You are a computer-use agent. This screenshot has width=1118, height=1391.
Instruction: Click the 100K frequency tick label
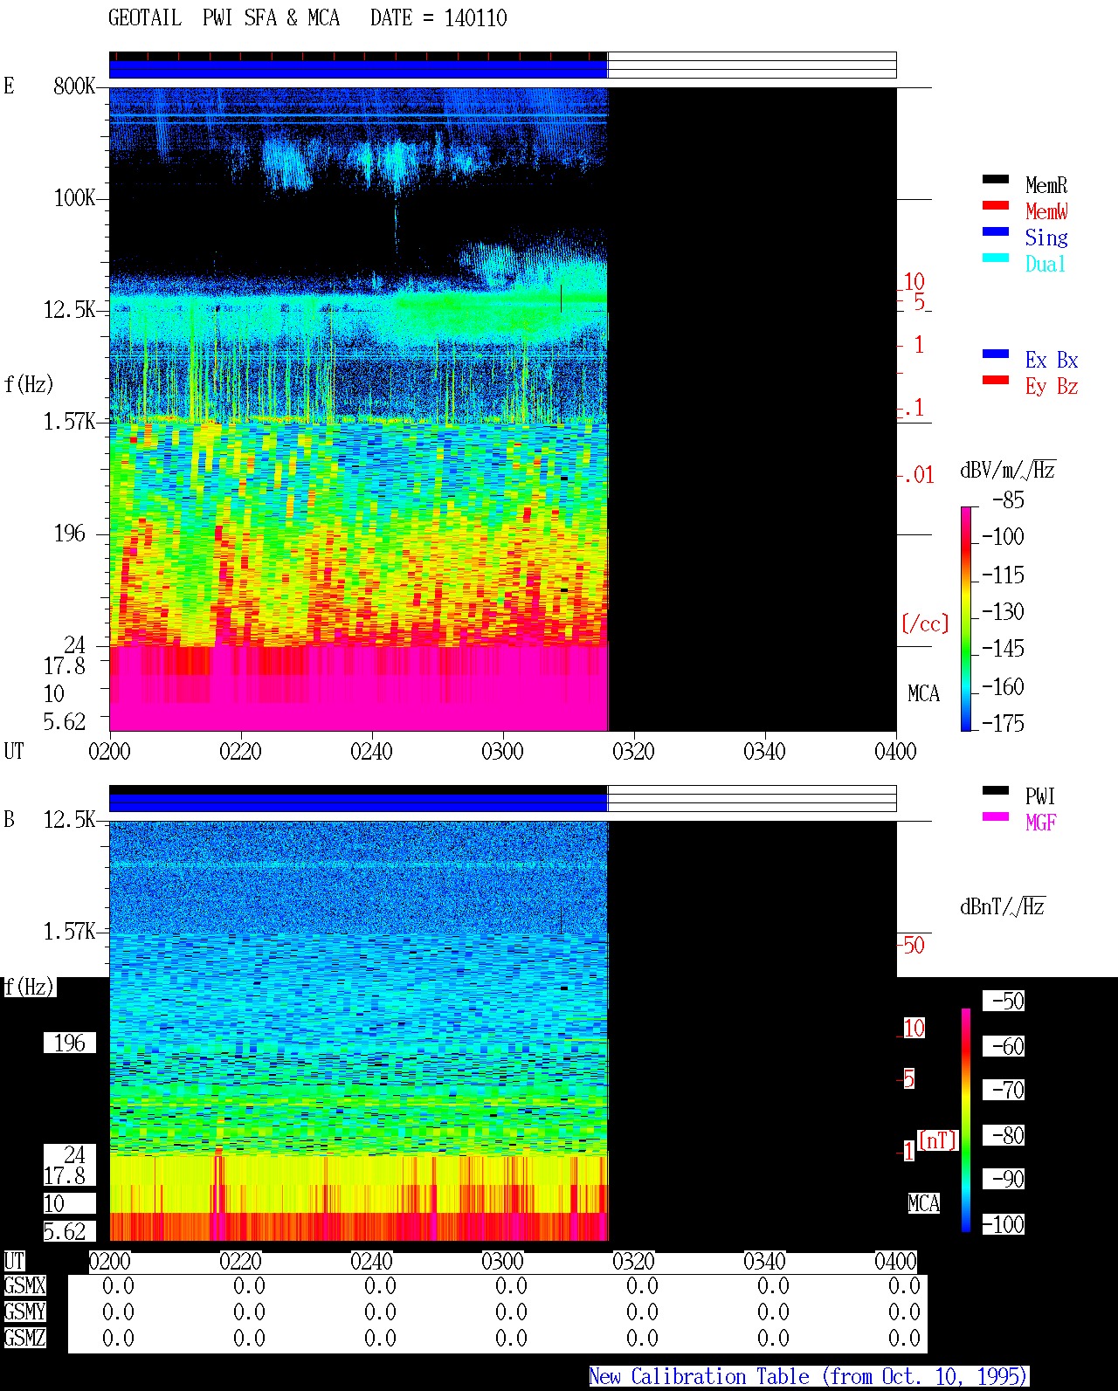click(x=74, y=197)
